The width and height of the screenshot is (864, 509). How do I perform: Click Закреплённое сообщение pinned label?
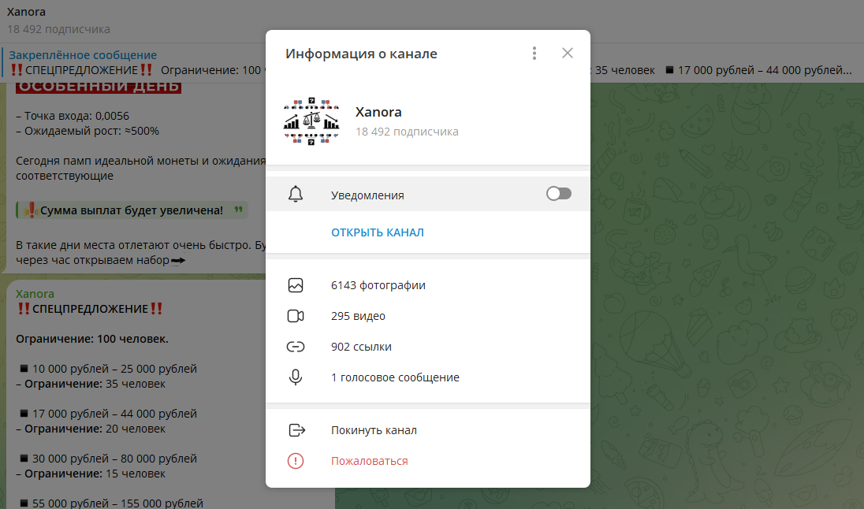tap(83, 55)
